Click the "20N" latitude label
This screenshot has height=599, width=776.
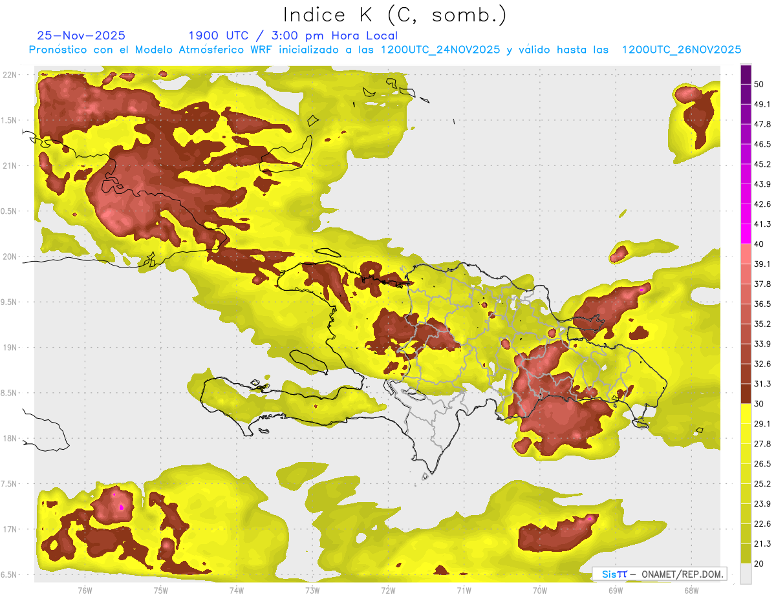click(11, 257)
